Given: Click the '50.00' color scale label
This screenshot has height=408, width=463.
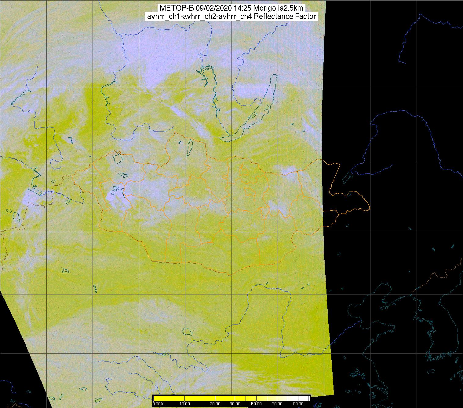Looking at the screenshot, I should pos(256,404).
